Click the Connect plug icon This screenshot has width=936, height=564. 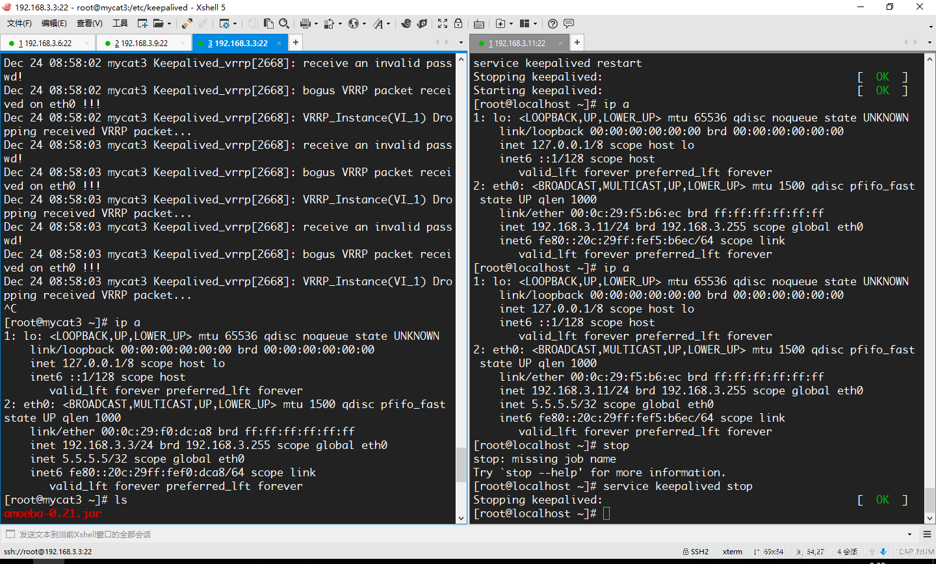[187, 23]
